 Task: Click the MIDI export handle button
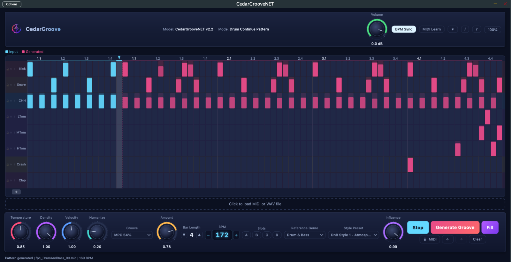[430, 239]
